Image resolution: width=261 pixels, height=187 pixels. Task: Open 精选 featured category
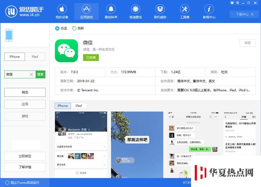(25, 92)
